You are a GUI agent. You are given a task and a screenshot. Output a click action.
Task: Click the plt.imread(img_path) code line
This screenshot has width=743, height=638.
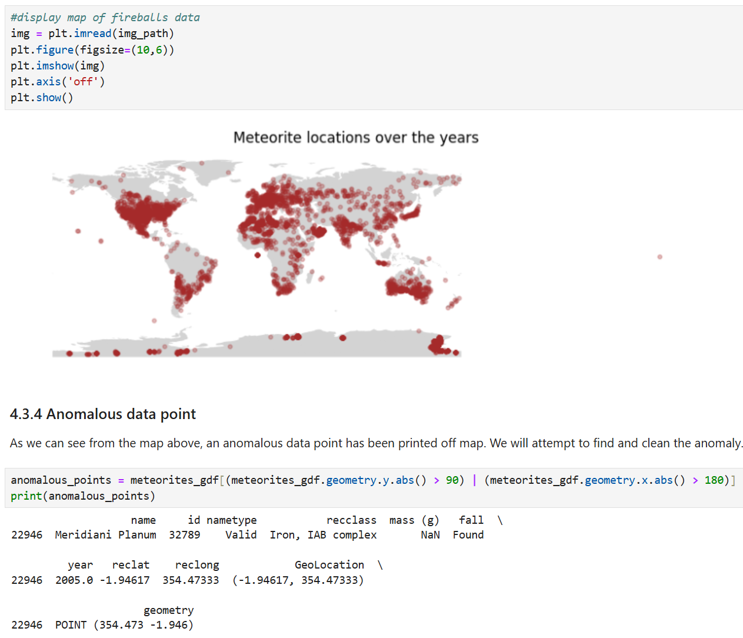coord(92,34)
